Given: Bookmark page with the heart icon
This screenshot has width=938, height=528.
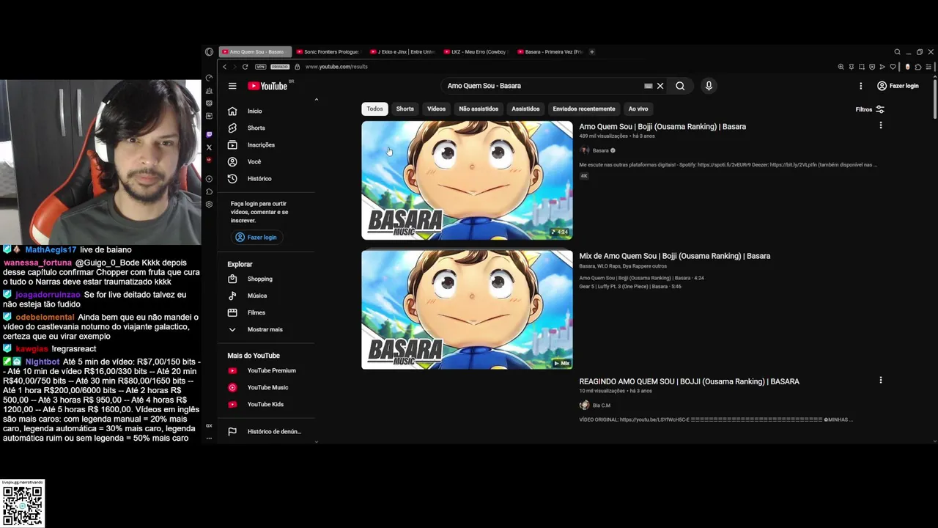Looking at the screenshot, I should (893, 67).
